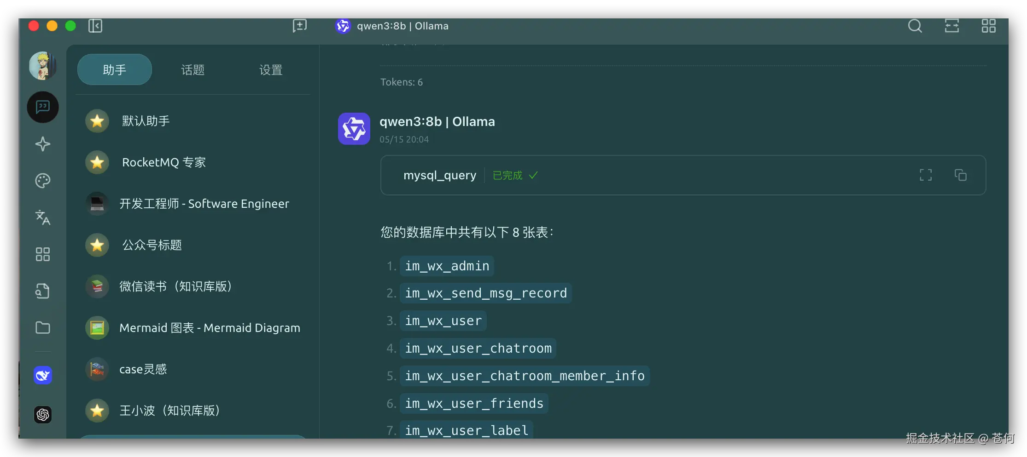Click the narrow mode icon in the title bar
1027x457 pixels.
[952, 26]
